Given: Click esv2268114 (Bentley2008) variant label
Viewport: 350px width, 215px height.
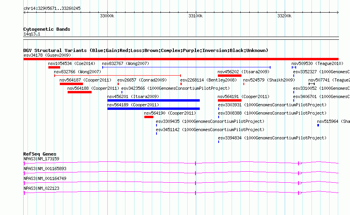Looking at the screenshot, I should [208, 80].
